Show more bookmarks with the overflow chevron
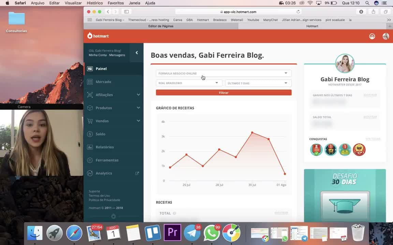Image resolution: width=393 pixels, height=245 pixels. click(x=389, y=20)
